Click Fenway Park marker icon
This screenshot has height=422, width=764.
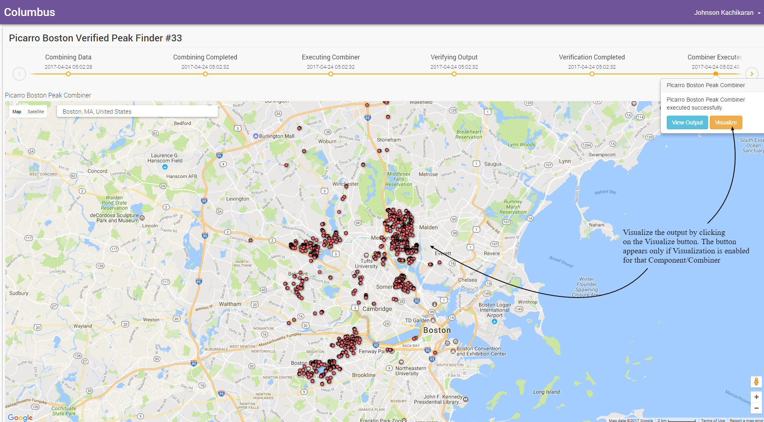[391, 351]
